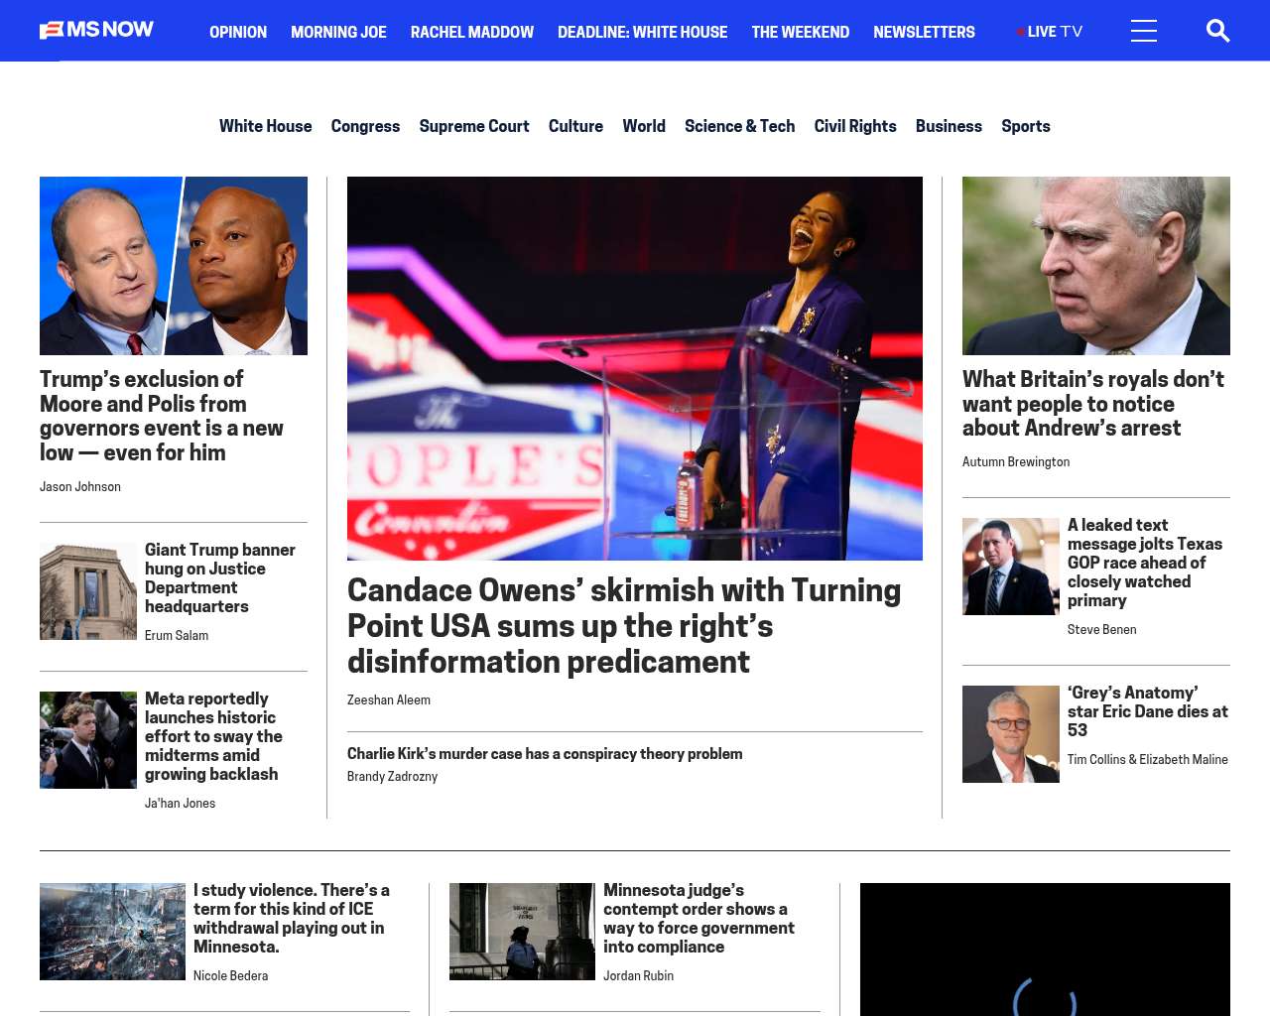1270x1016 pixels.
Task: Open the Opinion section
Action: tap(238, 32)
